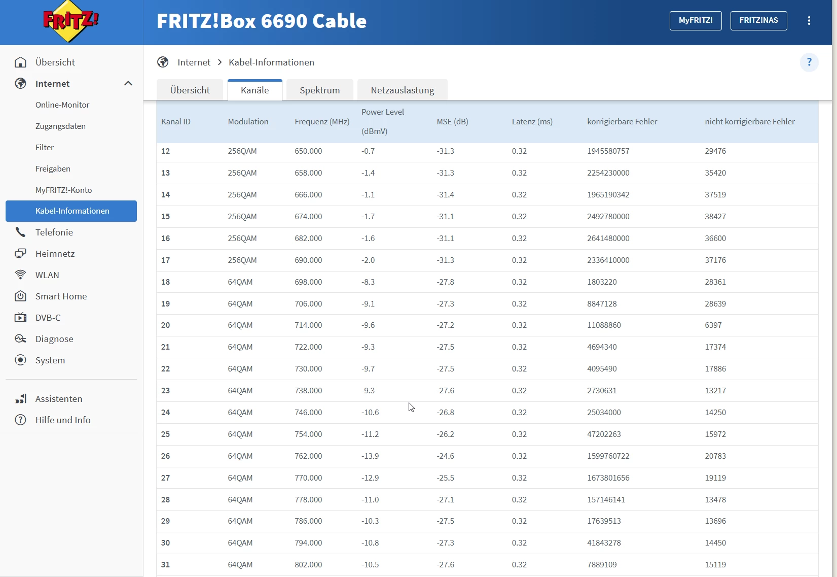The height and width of the screenshot is (577, 837).
Task: Switch to the Übersicht tab
Action: coord(190,90)
